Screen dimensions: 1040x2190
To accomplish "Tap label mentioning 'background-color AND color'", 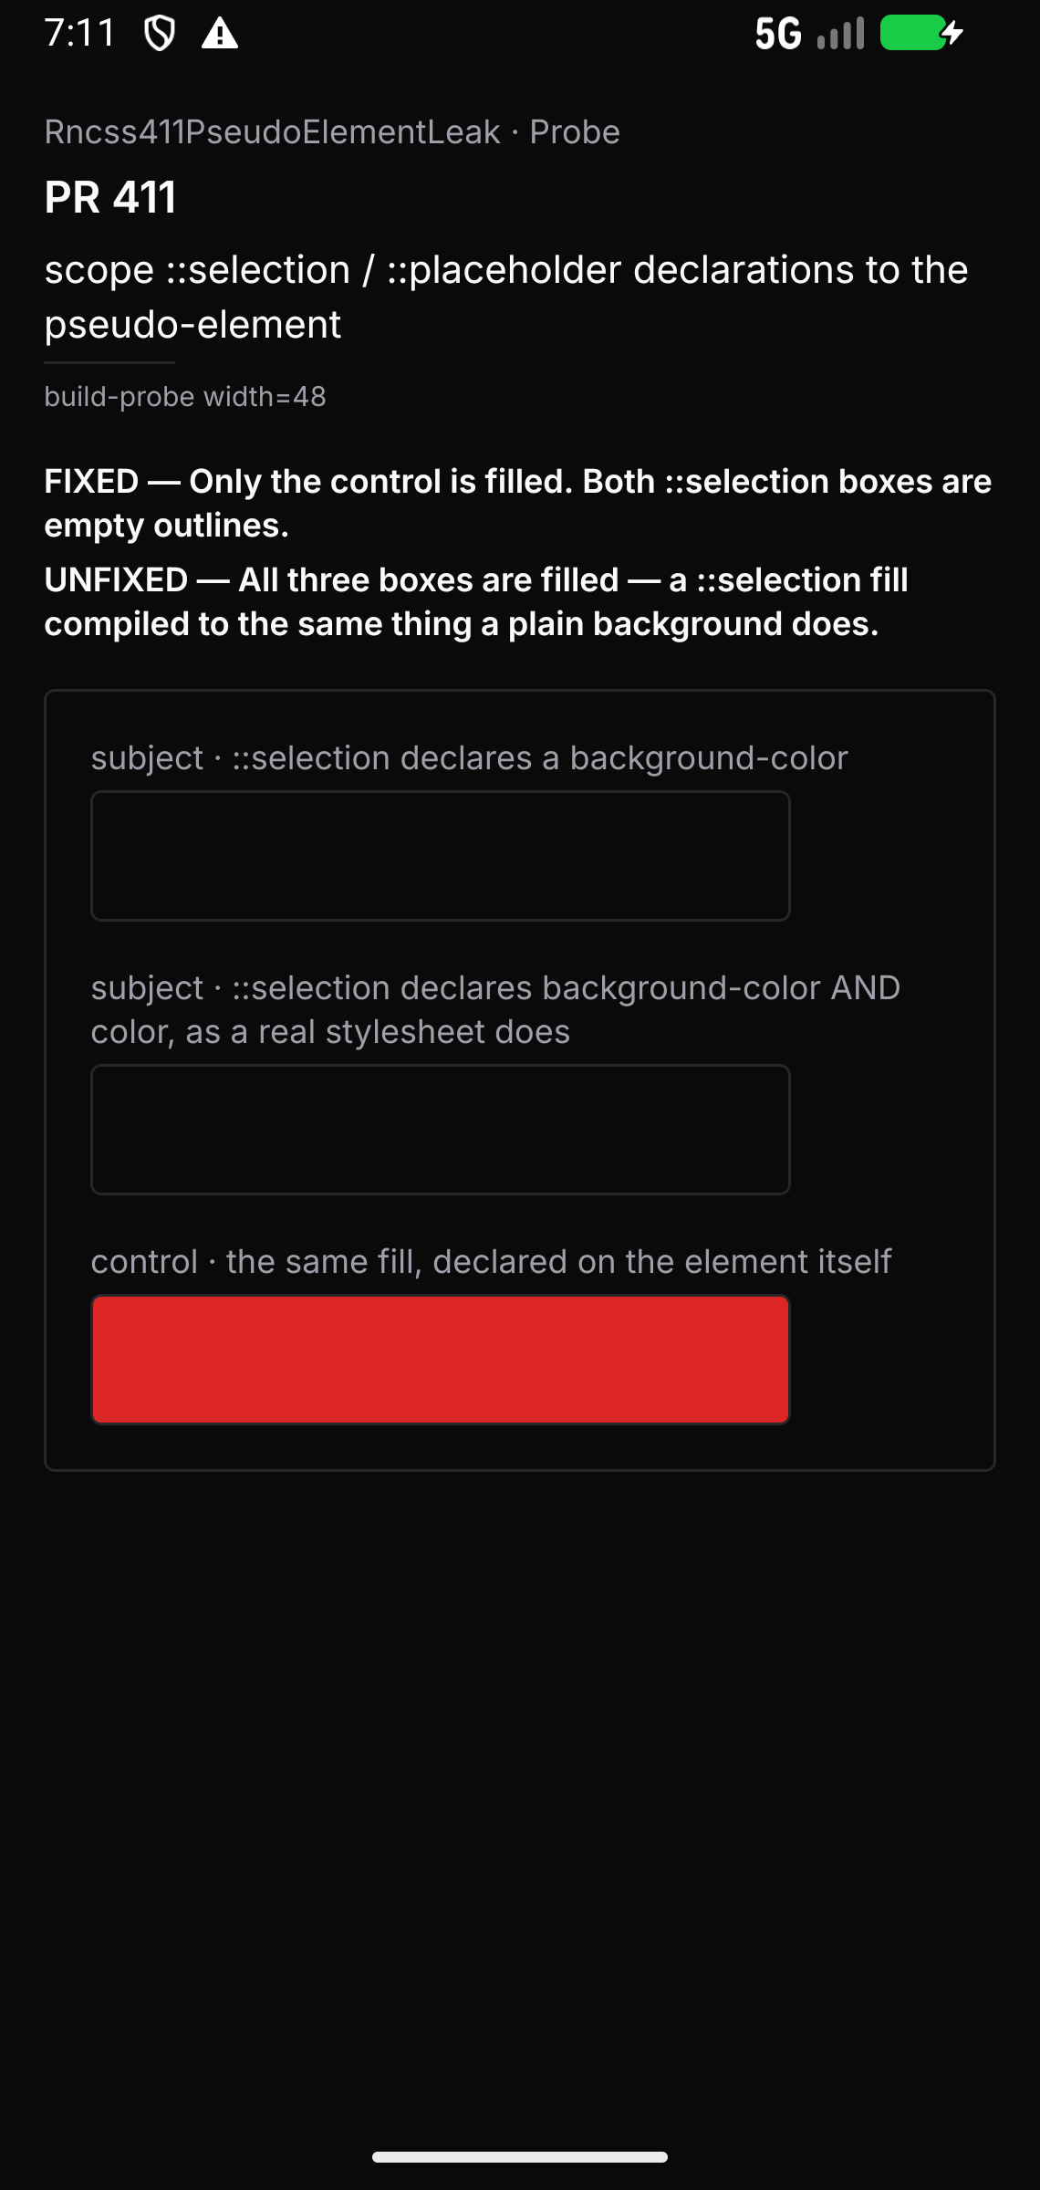I will click(x=495, y=1009).
